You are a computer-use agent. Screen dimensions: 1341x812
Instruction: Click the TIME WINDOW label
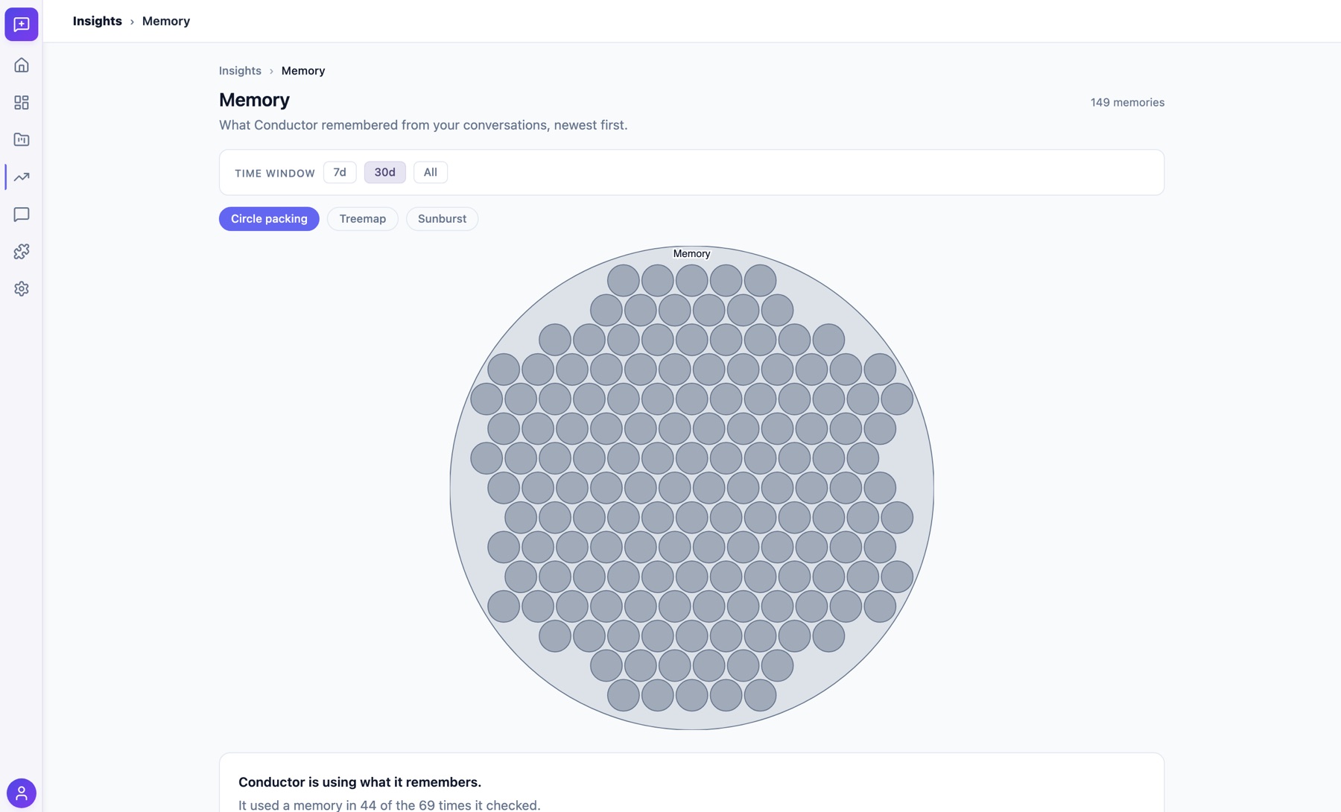275,173
